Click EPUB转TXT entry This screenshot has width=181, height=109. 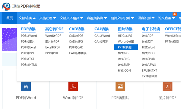click(x=150, y=70)
